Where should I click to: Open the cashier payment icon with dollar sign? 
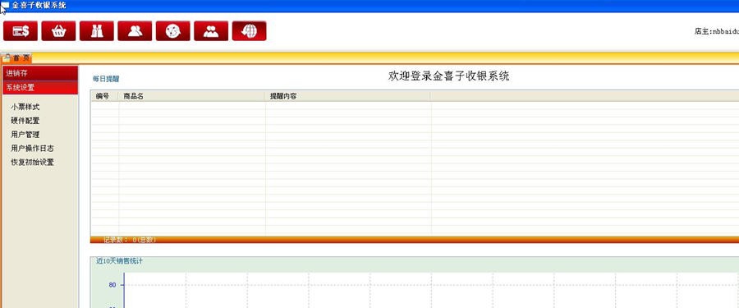point(21,31)
